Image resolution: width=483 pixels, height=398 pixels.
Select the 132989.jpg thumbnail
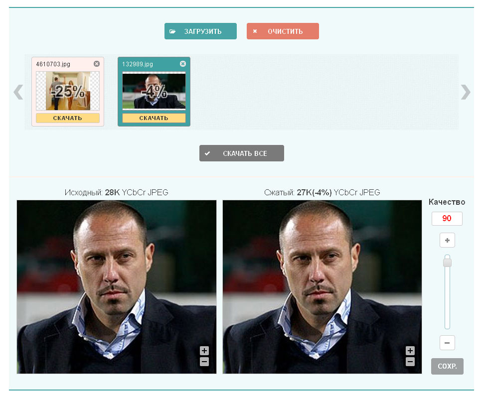154,91
